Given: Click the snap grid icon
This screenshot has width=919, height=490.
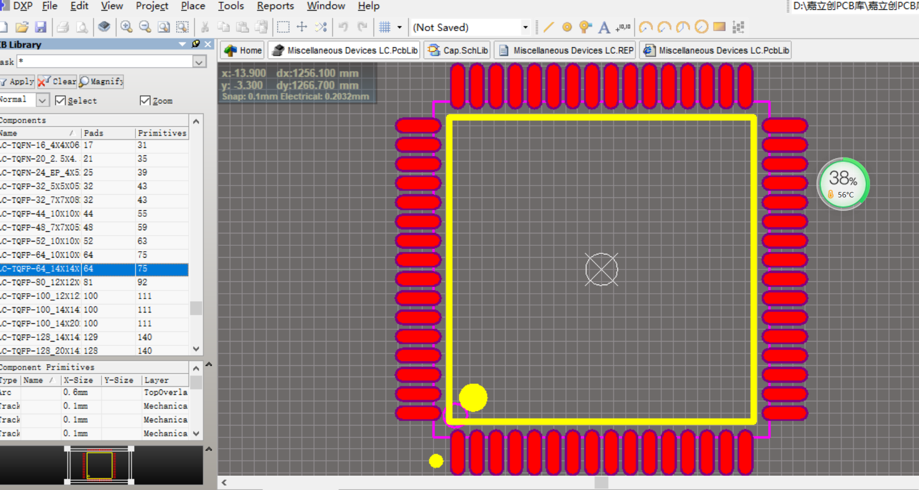Looking at the screenshot, I should pyautogui.click(x=384, y=27).
